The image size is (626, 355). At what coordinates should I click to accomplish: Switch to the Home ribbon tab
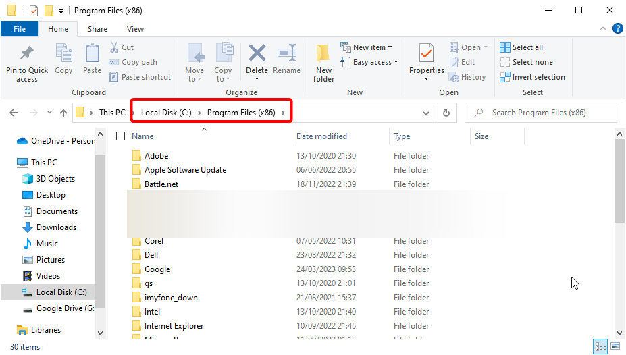point(58,29)
